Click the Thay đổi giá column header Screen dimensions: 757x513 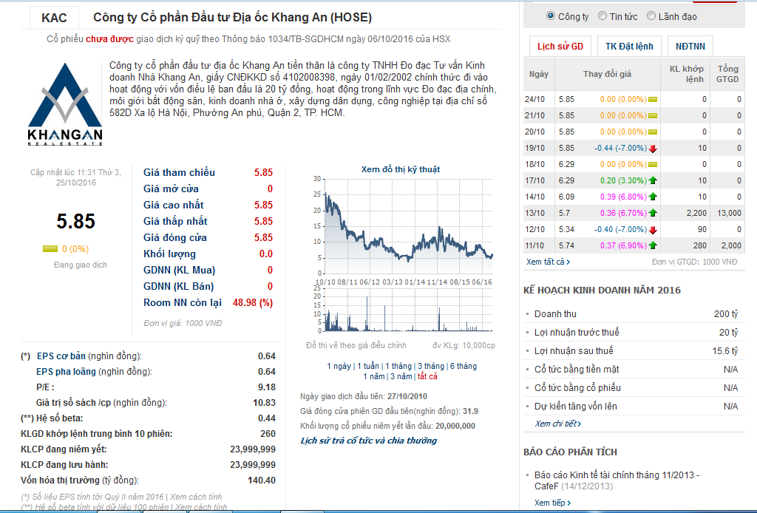point(607,74)
